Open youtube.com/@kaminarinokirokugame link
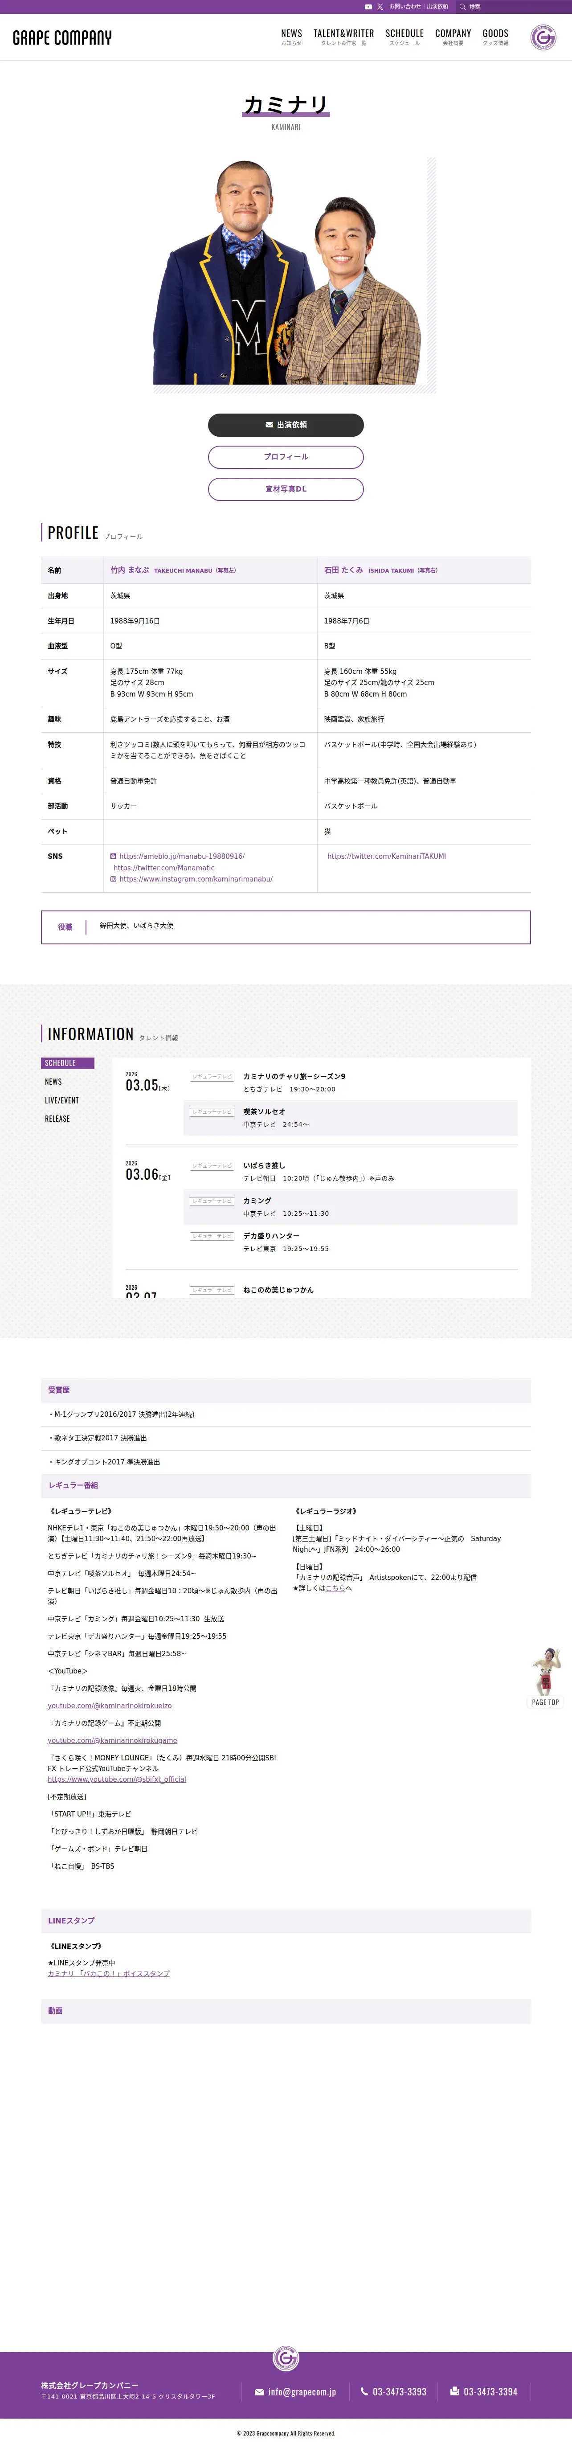 (112, 1741)
